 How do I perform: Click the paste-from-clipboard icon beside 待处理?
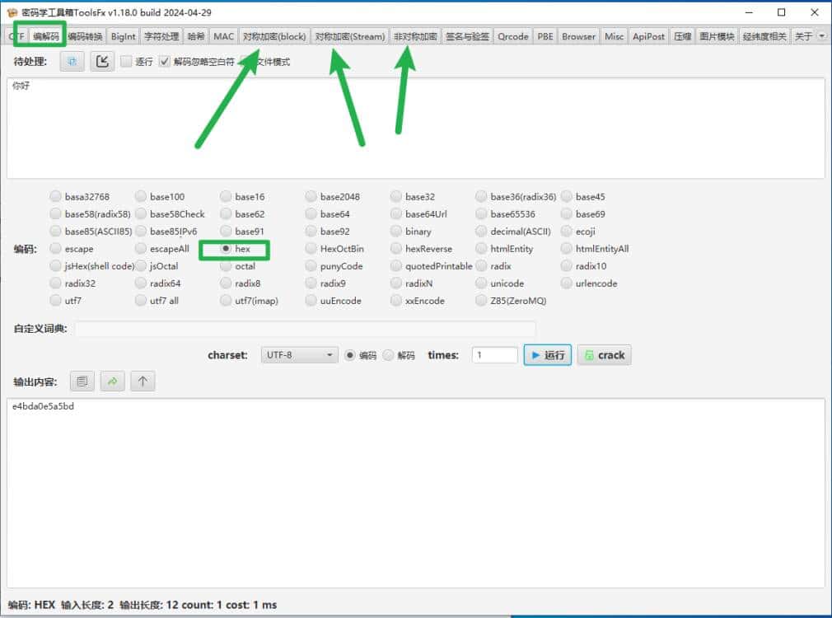[x=72, y=62]
